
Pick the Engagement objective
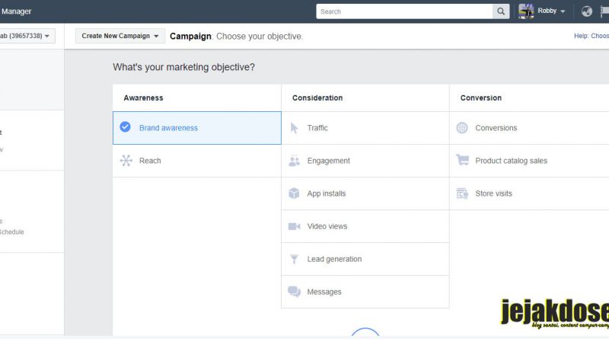click(365, 161)
